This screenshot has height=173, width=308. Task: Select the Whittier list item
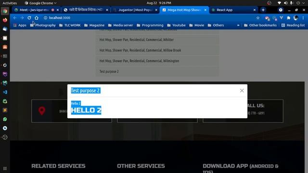click(157, 40)
